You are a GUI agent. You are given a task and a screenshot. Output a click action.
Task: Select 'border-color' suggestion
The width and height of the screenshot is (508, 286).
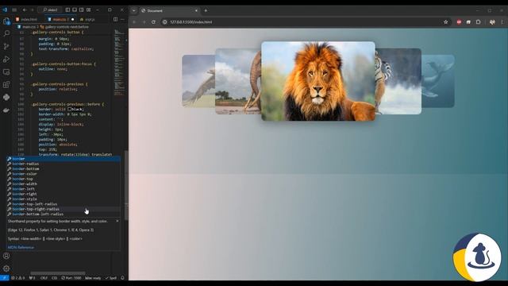(63, 174)
